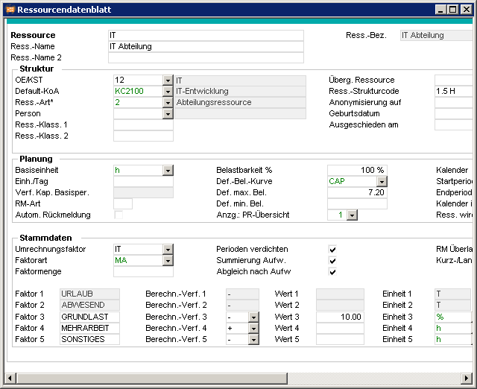Open the Berechn.-Verf. 3 dropdown
Screen dimensions: 477x389
(253, 317)
